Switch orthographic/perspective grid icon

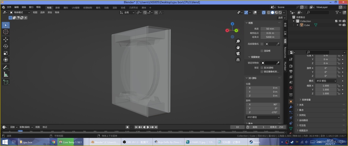tap(238, 60)
